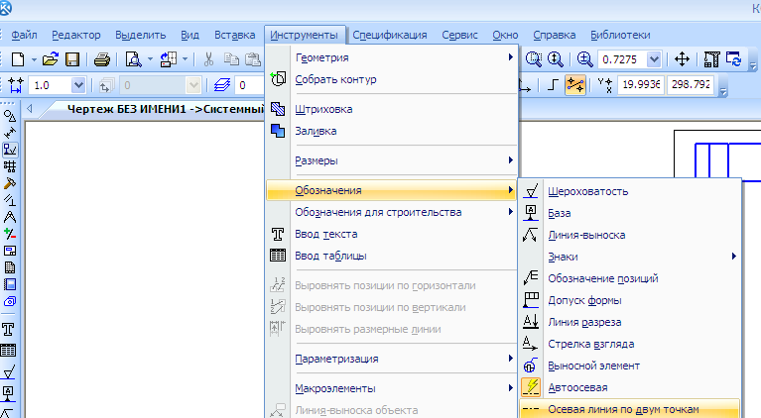761x418 pixels.
Task: Click the hammer tool icon in sidebar
Action: (x=10, y=183)
